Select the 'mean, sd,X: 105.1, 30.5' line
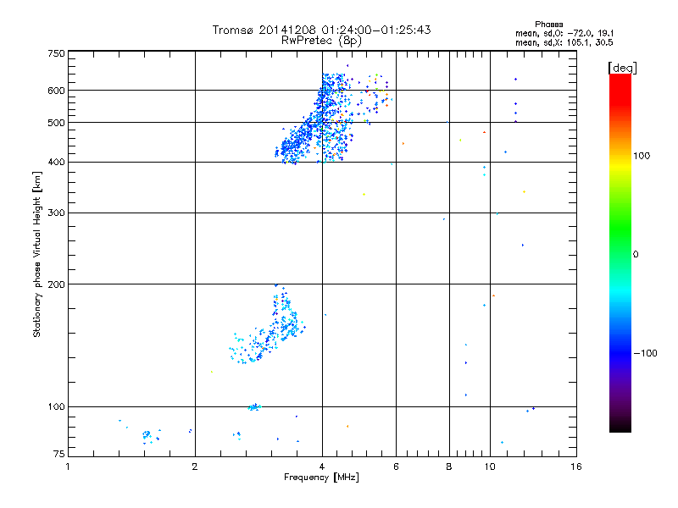Image resolution: width=678 pixels, height=508 pixels. pos(564,42)
